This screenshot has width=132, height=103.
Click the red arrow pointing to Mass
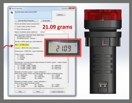click(9, 47)
